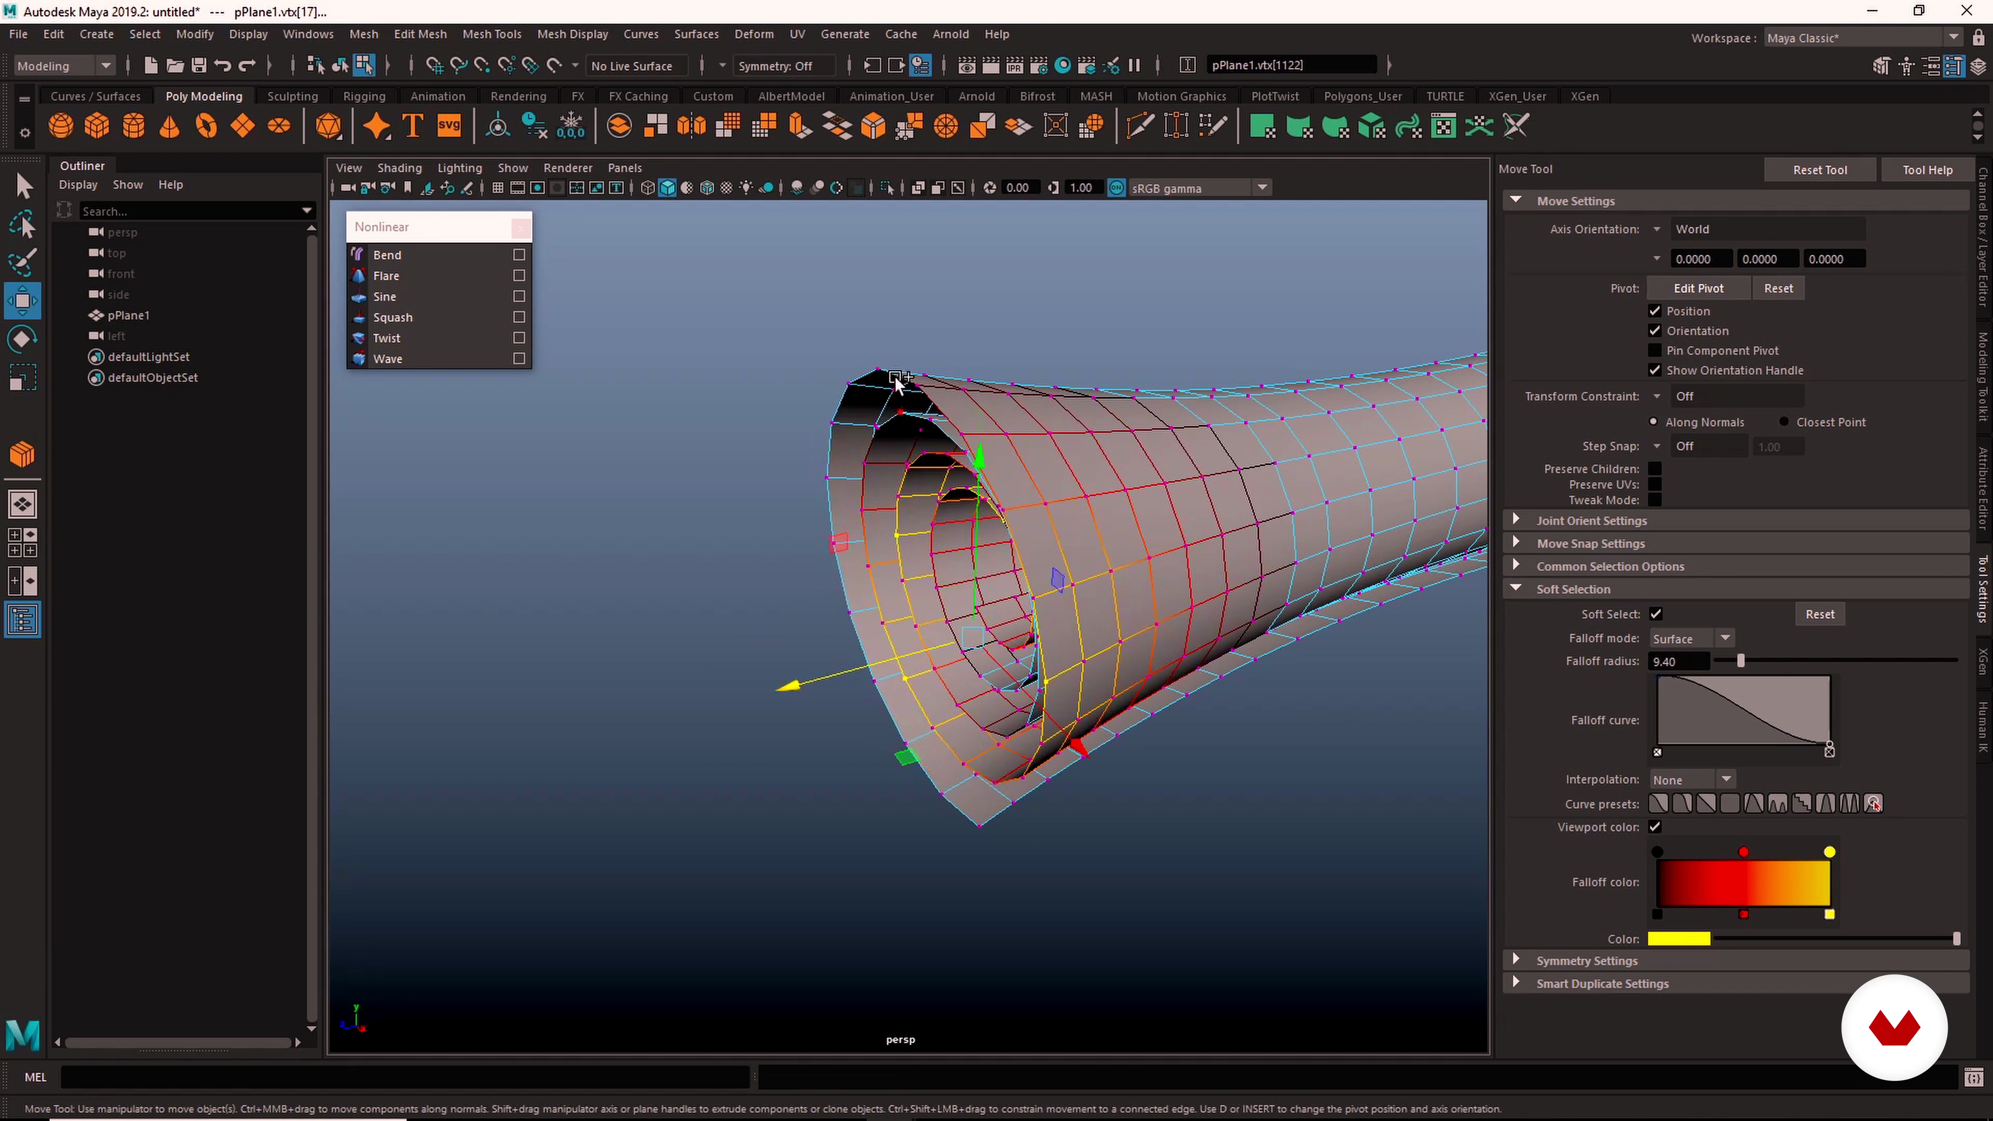Click the SVG import shelf icon
Viewport: 1993px width, 1121px height.
click(x=449, y=125)
